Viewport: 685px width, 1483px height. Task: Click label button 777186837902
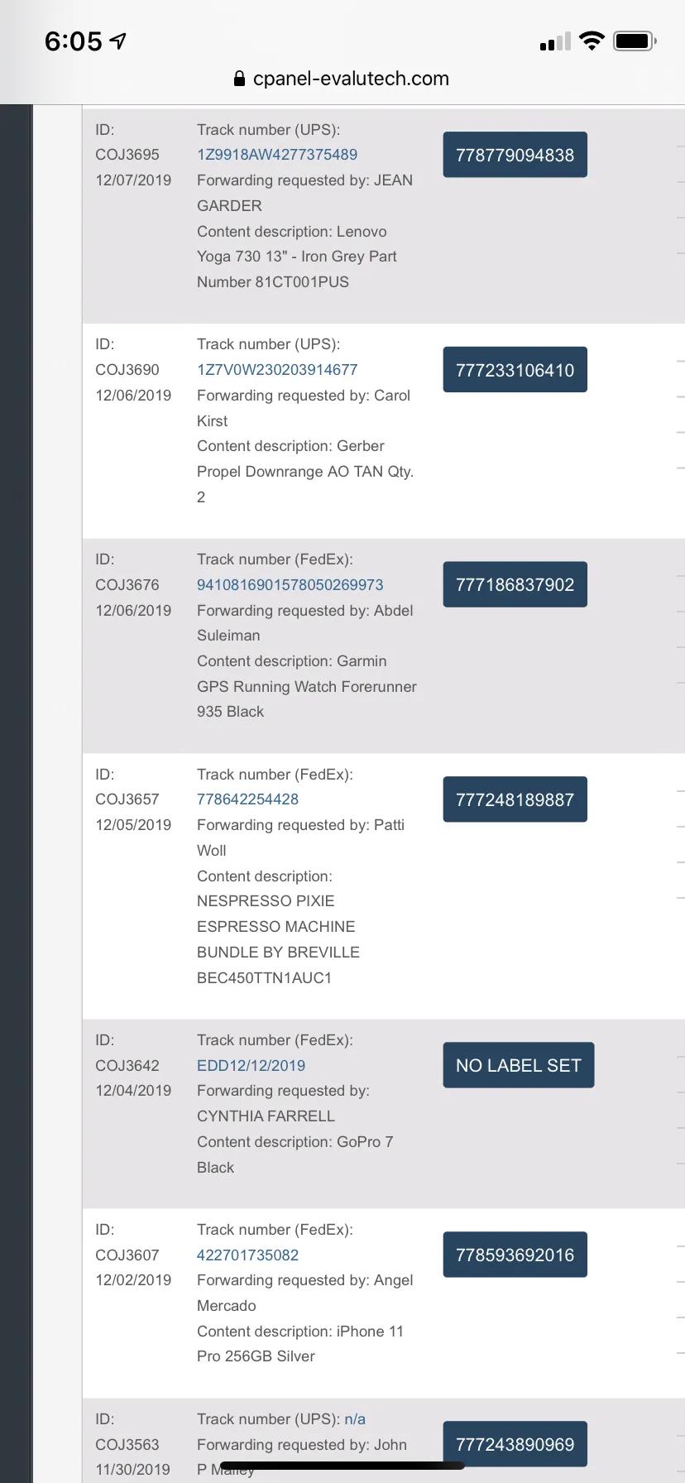(515, 584)
